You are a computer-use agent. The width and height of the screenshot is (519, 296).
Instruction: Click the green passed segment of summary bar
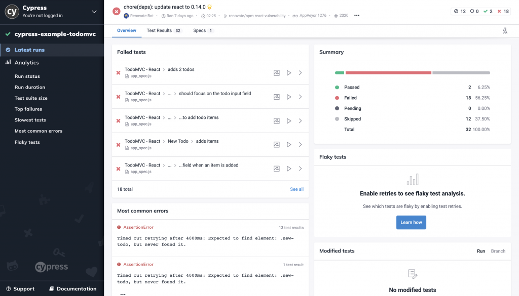pyautogui.click(x=340, y=73)
